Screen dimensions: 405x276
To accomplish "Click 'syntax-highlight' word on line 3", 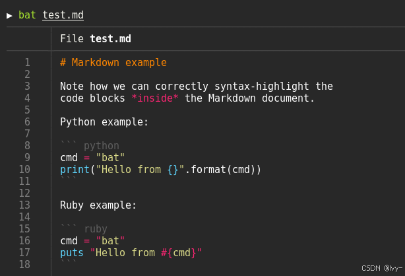I will pos(262,86).
